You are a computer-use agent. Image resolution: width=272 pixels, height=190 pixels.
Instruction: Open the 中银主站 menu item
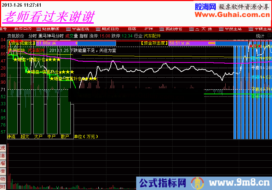point(263,29)
